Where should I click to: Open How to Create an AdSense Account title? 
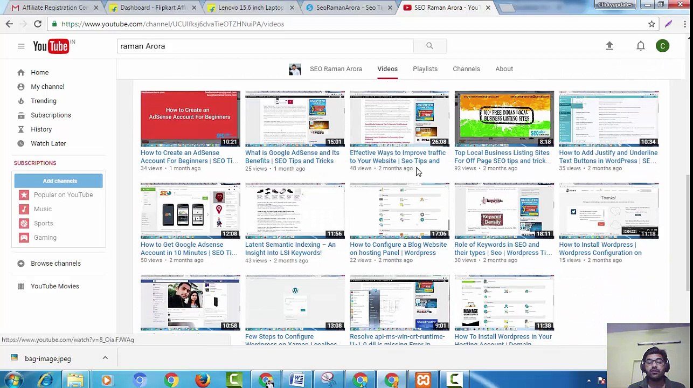click(x=189, y=157)
